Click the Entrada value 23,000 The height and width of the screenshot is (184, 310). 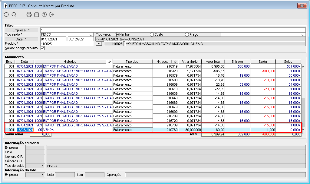[x=245, y=84]
